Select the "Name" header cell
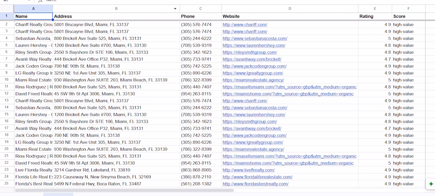435x196 pixels. point(33,17)
